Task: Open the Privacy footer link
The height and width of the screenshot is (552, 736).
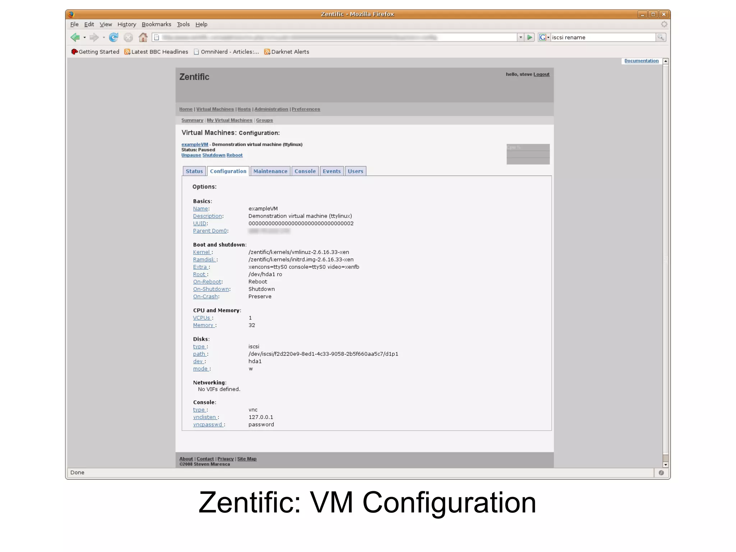Action: (225, 459)
